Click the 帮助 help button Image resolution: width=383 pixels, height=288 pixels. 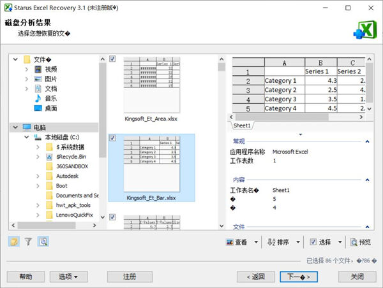pos(26,277)
